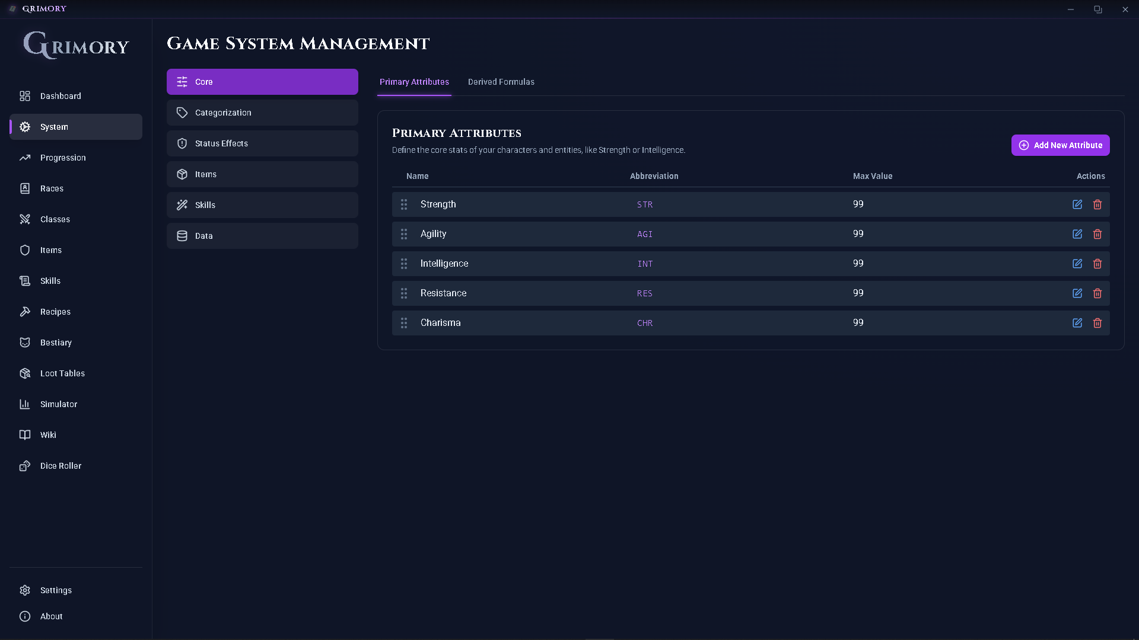
Task: Click the Agility attribute row name
Action: pyautogui.click(x=433, y=234)
